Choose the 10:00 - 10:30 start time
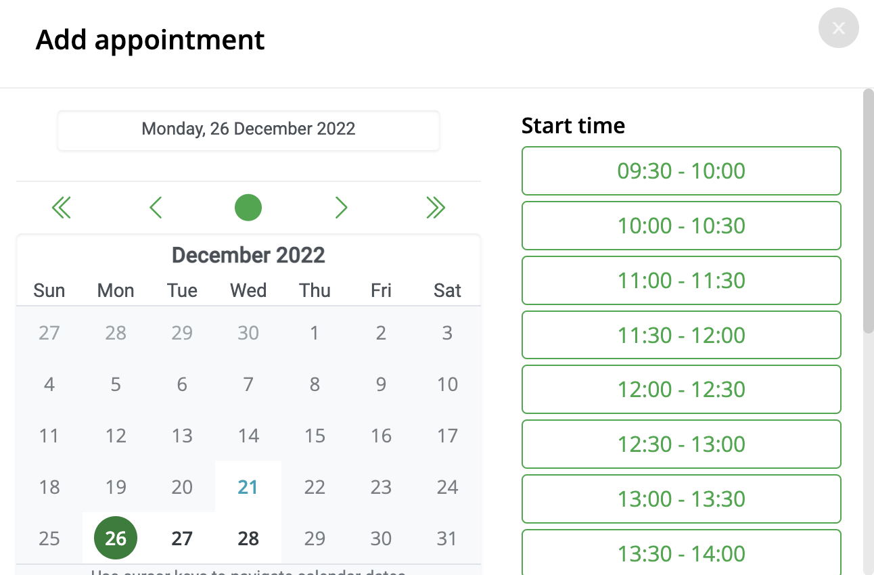The width and height of the screenshot is (874, 575). [x=681, y=225]
